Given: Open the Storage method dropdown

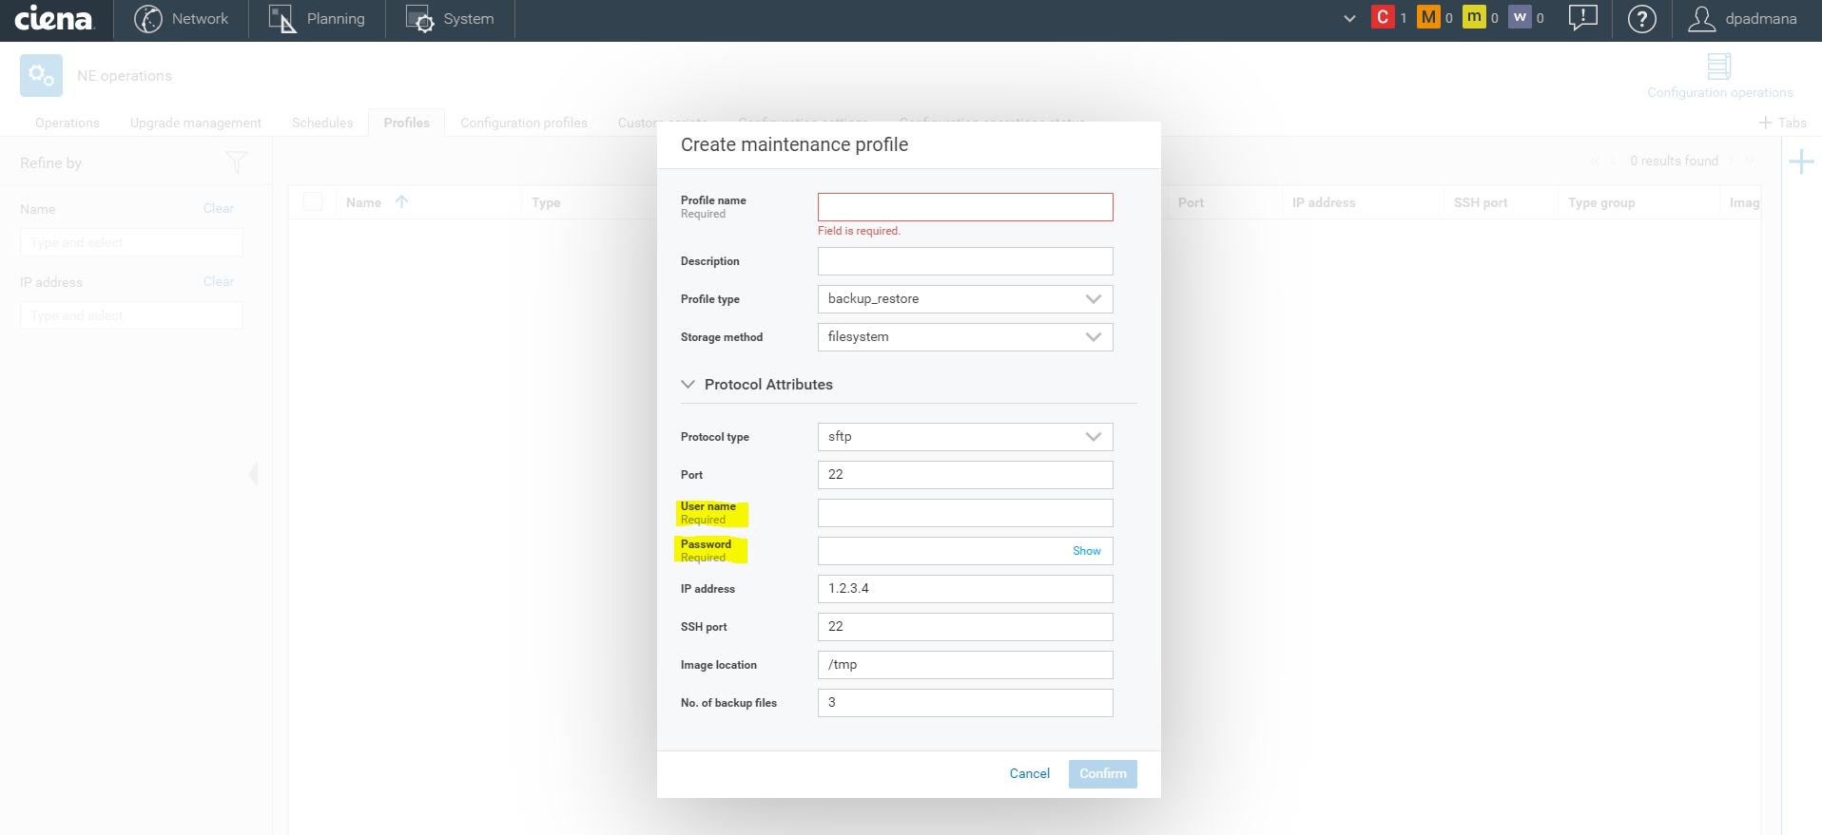Looking at the screenshot, I should tap(964, 337).
